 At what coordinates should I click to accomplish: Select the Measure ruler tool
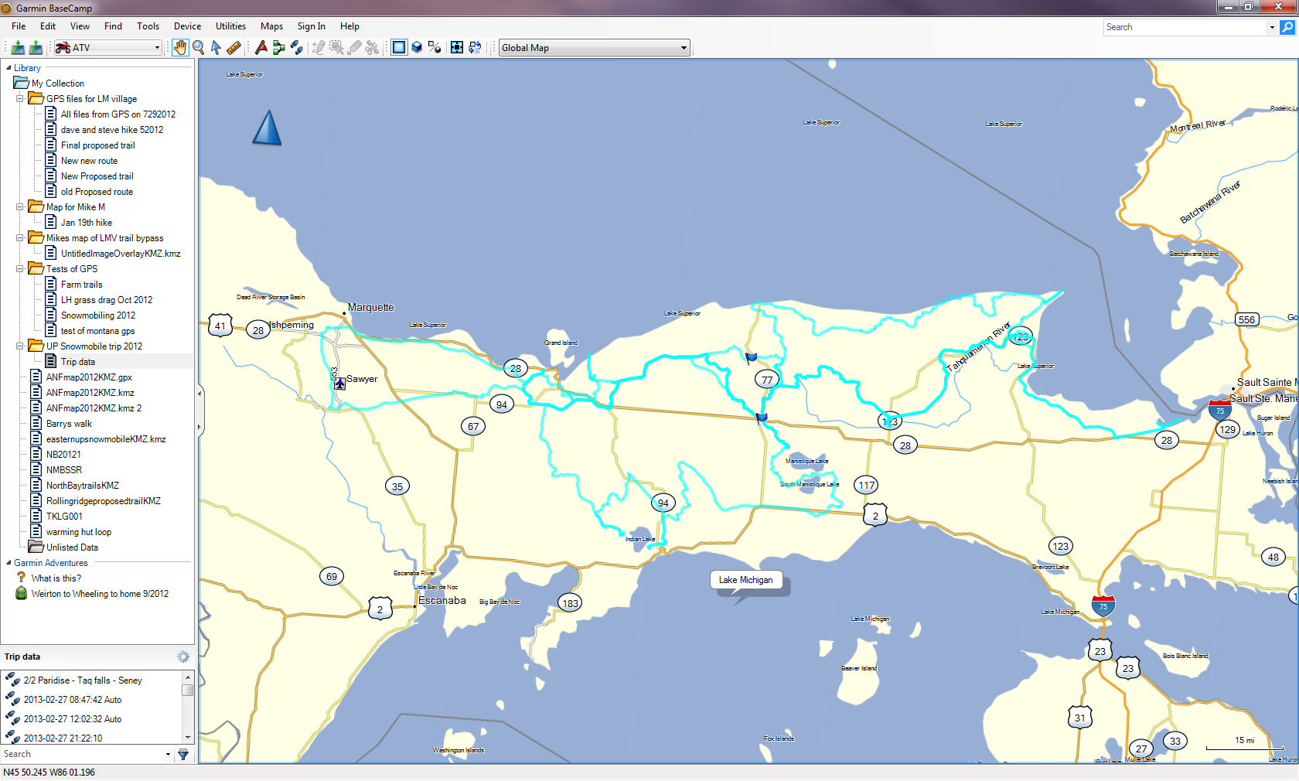click(x=234, y=48)
